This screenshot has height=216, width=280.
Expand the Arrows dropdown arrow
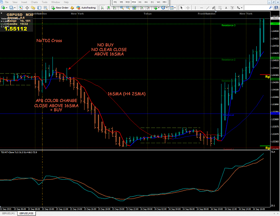241,8
